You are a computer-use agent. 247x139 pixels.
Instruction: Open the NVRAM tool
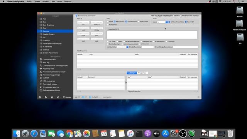46,78
